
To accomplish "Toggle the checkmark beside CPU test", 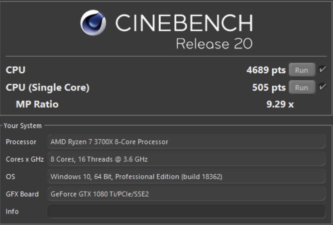I will [323, 69].
